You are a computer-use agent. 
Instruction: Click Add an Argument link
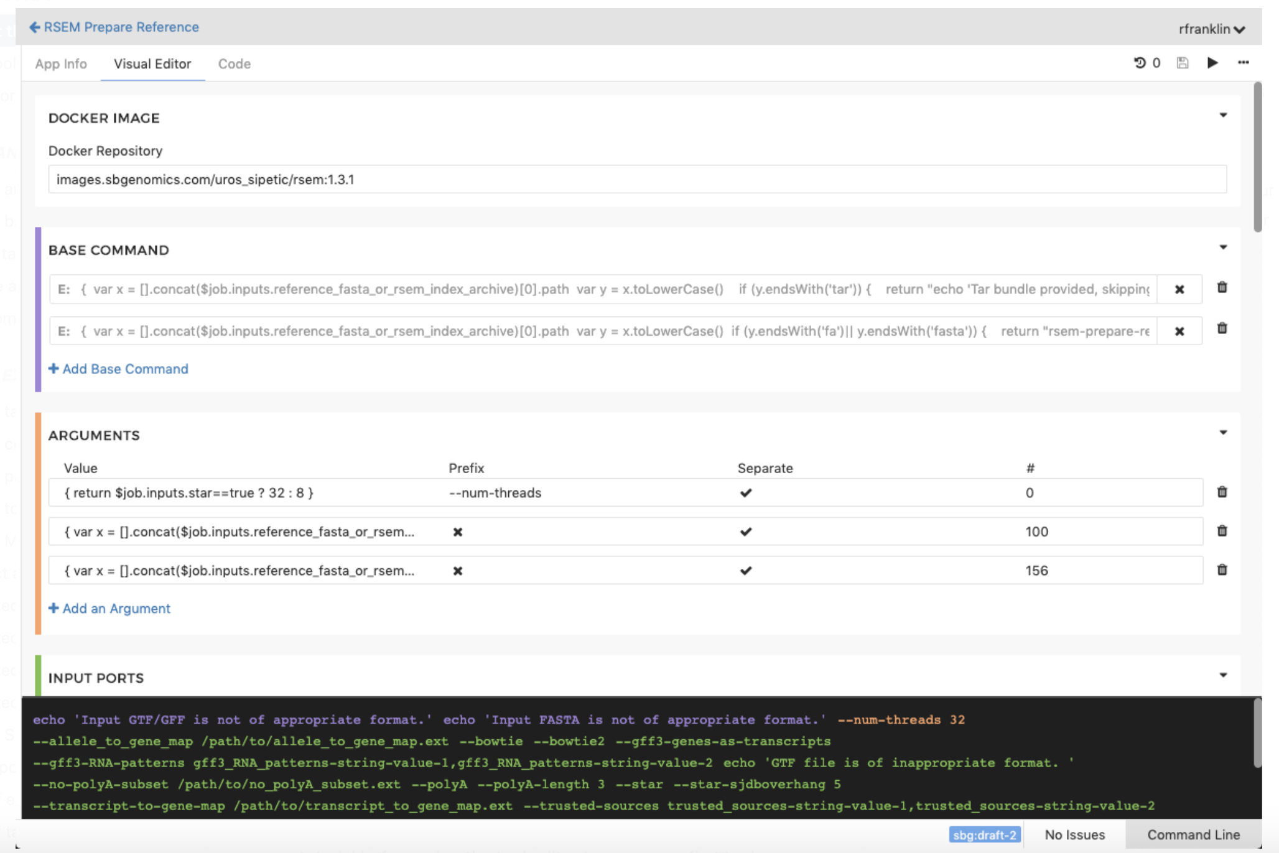109,609
